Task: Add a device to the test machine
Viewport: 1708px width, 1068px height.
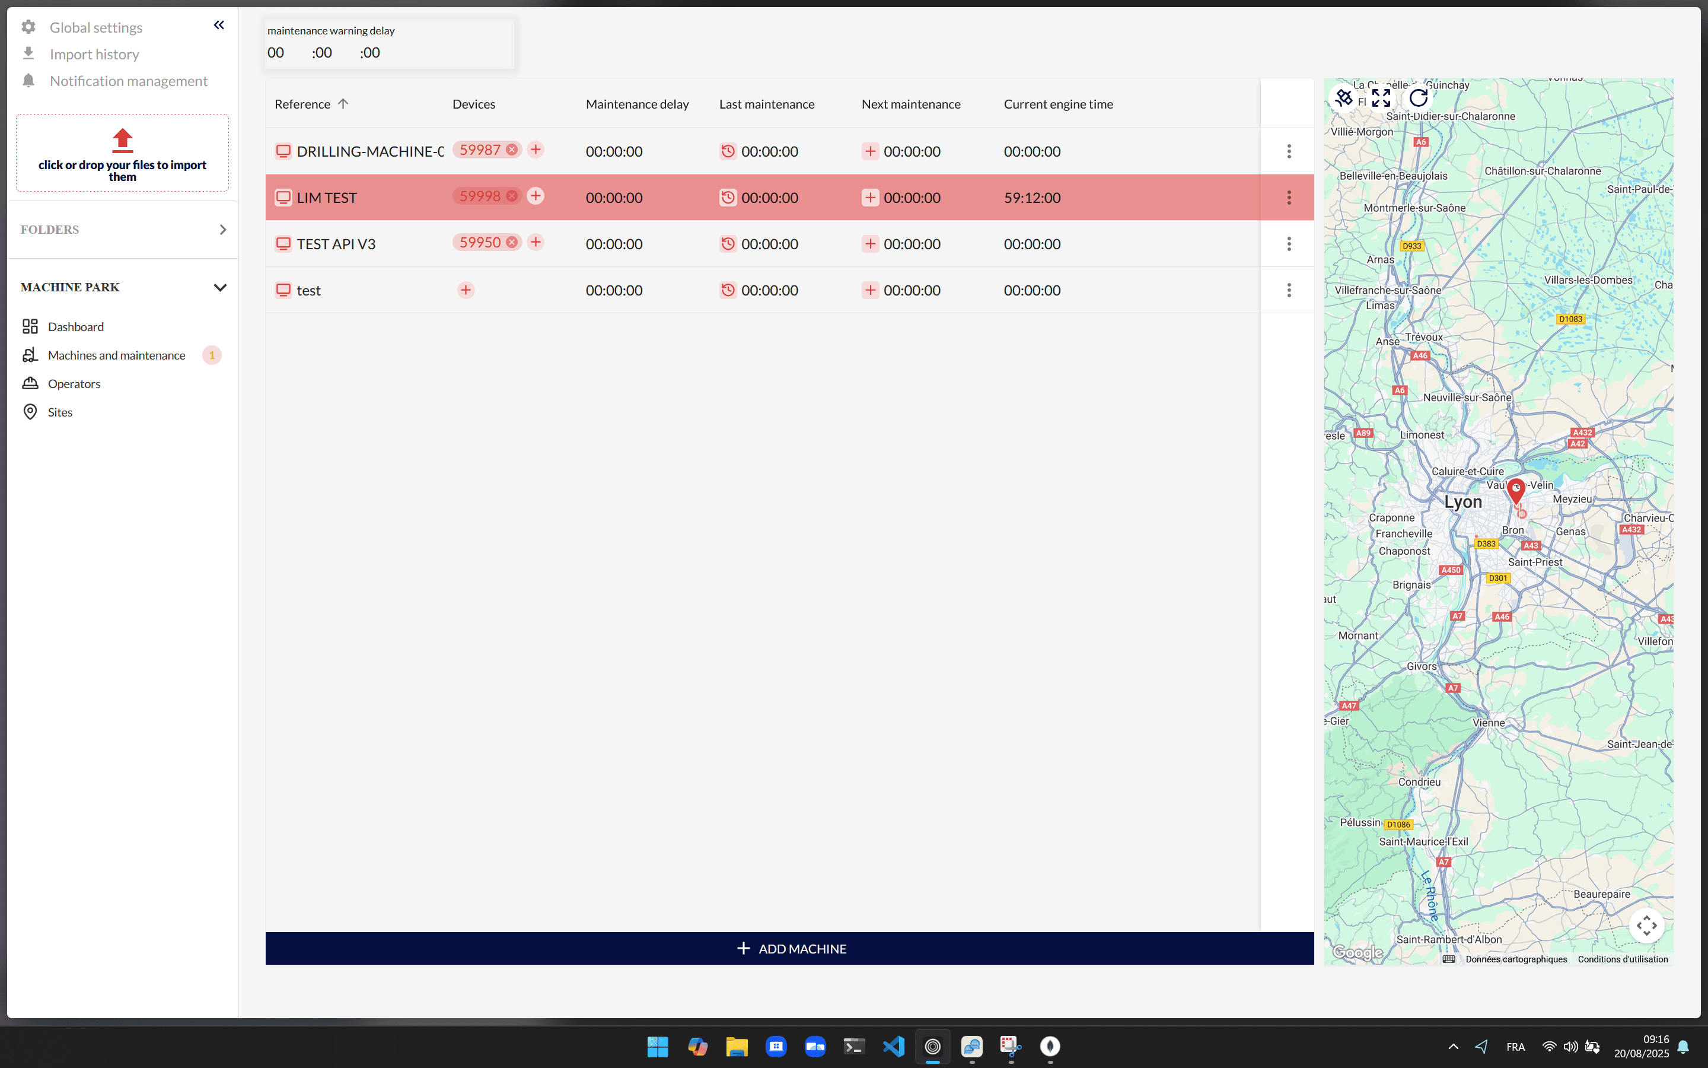Action: coord(466,290)
